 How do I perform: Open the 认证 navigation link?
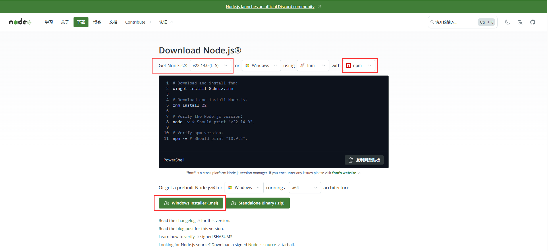pos(166,22)
